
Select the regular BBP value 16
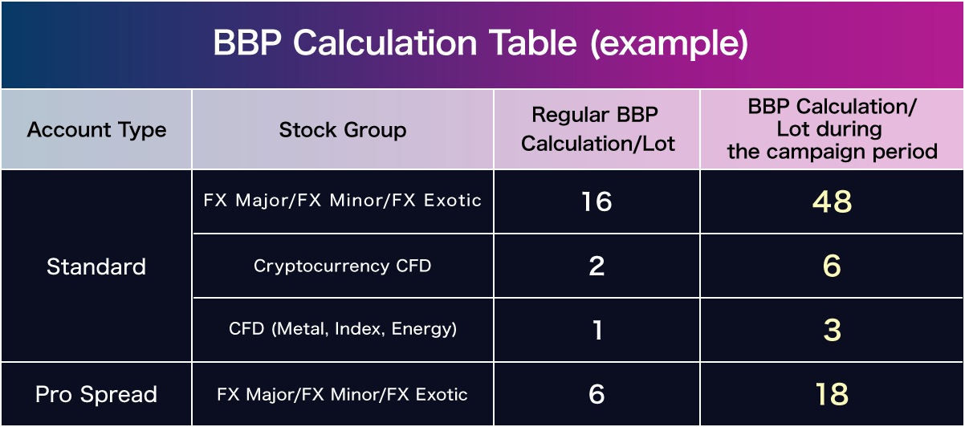tap(597, 201)
